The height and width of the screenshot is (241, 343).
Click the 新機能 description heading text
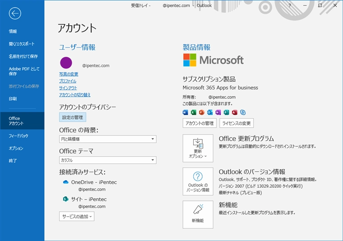point(228,205)
